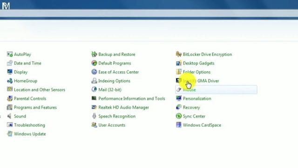Open Speech Recognition link

point(117,116)
